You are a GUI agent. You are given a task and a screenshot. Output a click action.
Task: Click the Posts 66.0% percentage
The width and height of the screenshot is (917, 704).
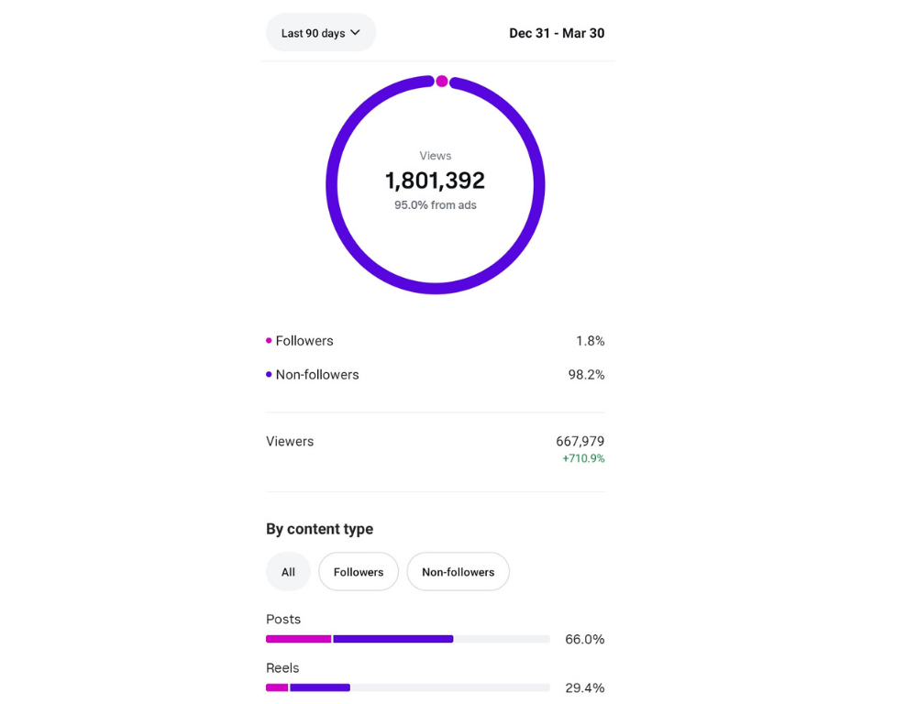[x=584, y=640]
